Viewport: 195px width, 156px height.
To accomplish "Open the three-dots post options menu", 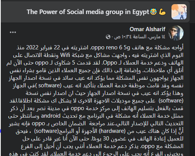I will 13,32.
